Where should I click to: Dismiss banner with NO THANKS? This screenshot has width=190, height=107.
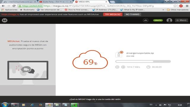tap(132, 14)
